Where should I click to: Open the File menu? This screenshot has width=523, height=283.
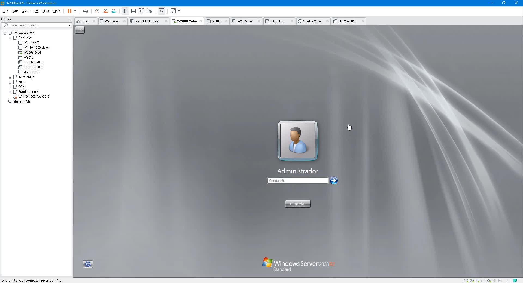tap(5, 11)
